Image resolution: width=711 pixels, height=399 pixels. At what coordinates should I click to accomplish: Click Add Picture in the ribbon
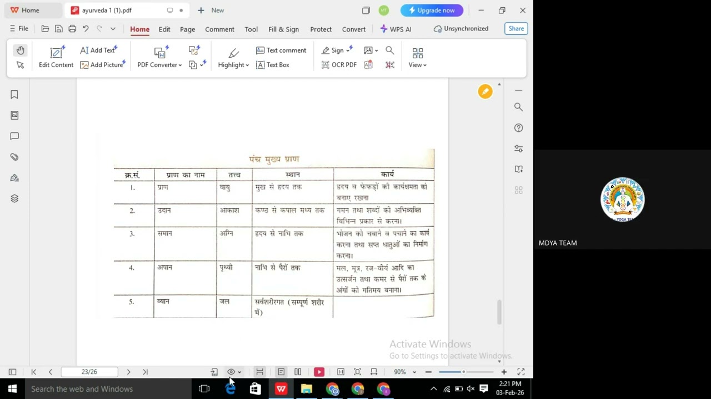[103, 65]
